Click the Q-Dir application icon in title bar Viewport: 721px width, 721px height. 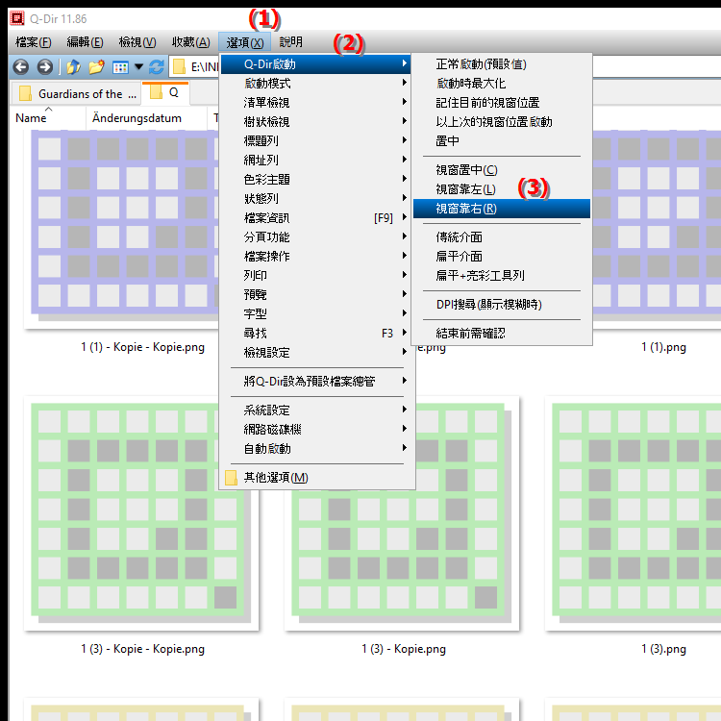click(x=17, y=18)
